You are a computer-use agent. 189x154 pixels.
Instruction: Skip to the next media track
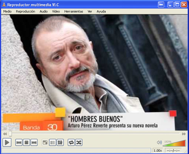click(34, 143)
